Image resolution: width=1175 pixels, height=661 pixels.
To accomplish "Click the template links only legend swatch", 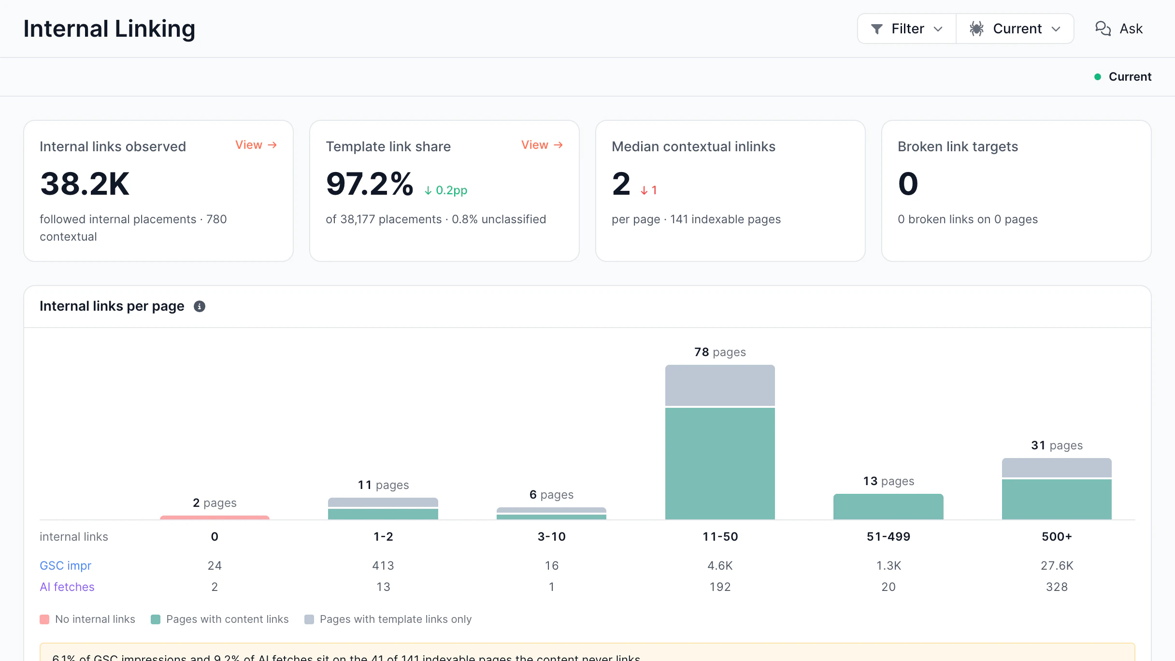I will [x=309, y=619].
